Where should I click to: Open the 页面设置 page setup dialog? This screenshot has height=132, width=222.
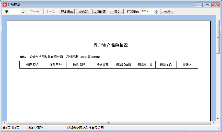[x=100, y=12]
